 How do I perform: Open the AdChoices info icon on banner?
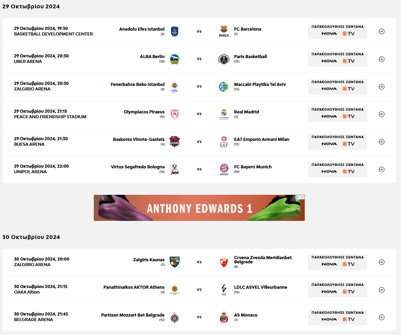coord(297,197)
